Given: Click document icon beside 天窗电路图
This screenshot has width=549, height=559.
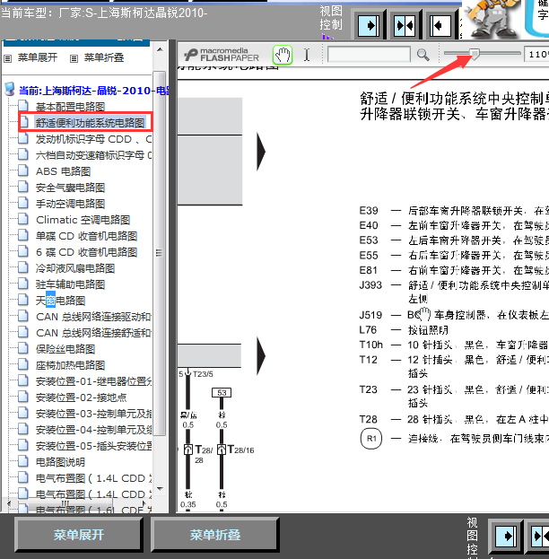Looking at the screenshot, I should [x=23, y=300].
